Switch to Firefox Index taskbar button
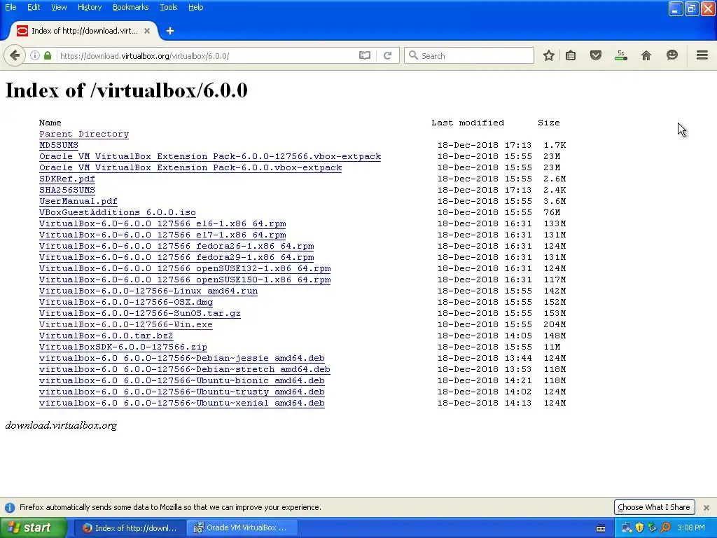 point(130,528)
